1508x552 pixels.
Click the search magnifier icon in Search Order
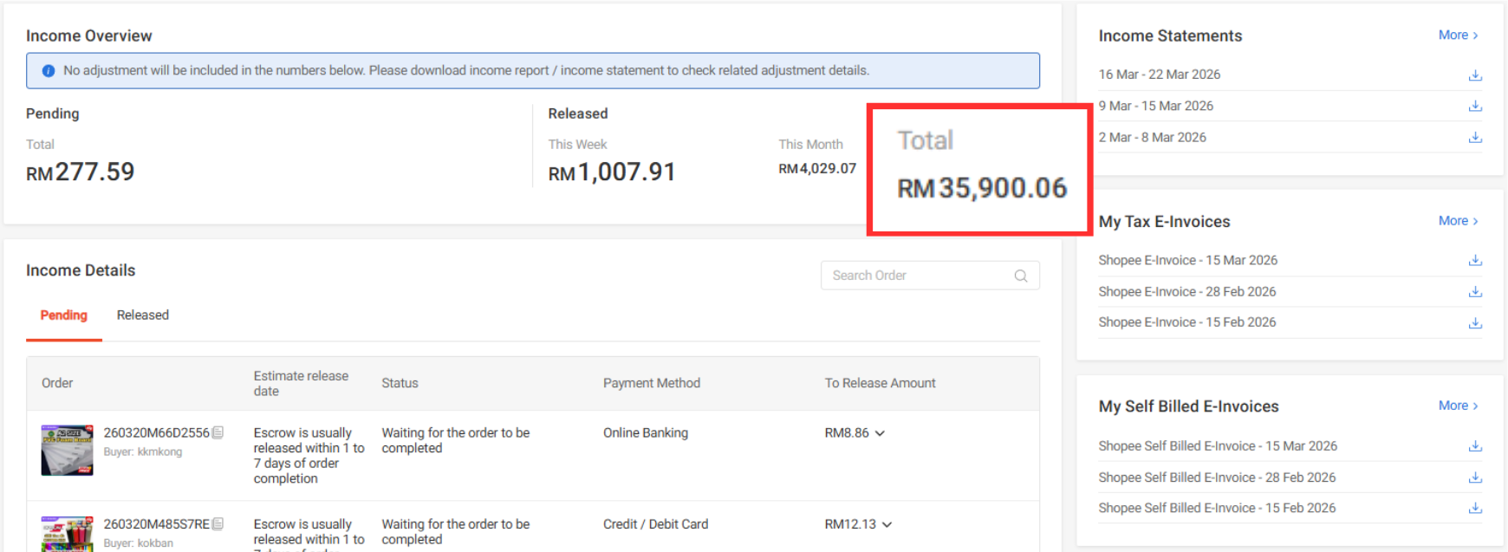pos(1021,276)
